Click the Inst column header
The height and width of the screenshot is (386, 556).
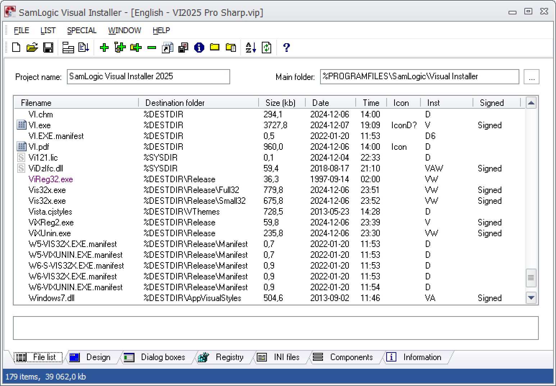coord(447,103)
